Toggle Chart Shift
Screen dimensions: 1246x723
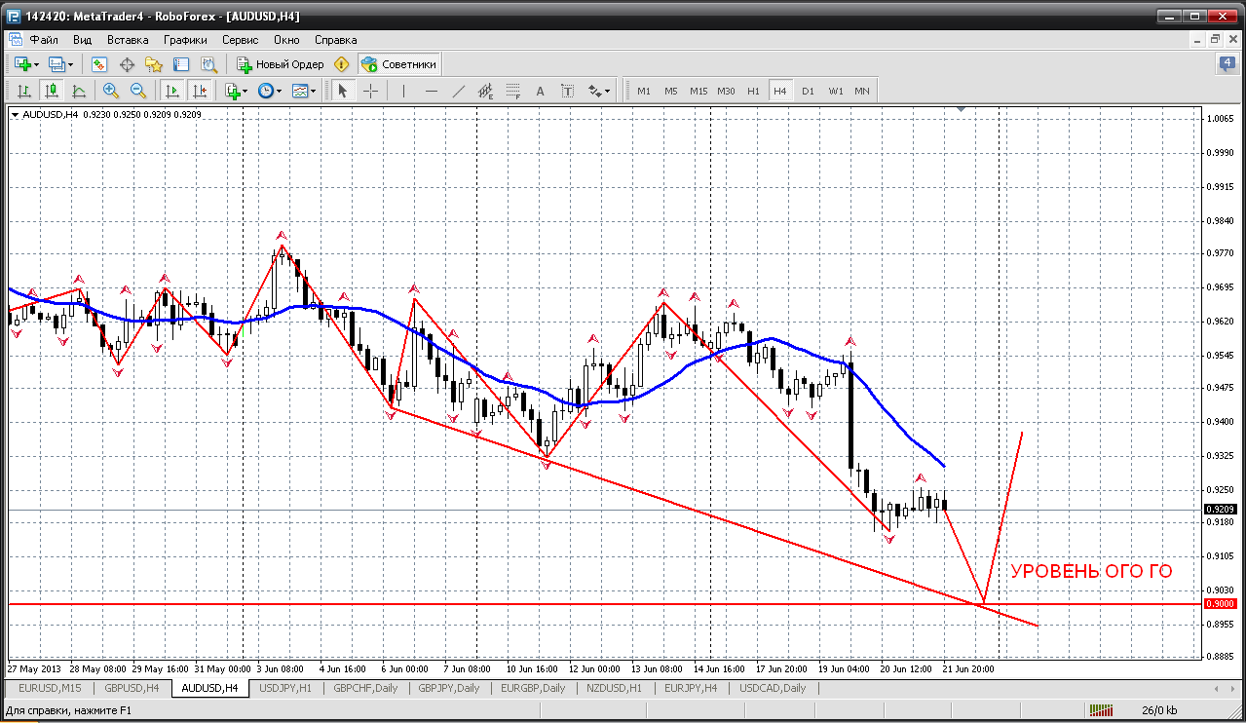coord(200,91)
